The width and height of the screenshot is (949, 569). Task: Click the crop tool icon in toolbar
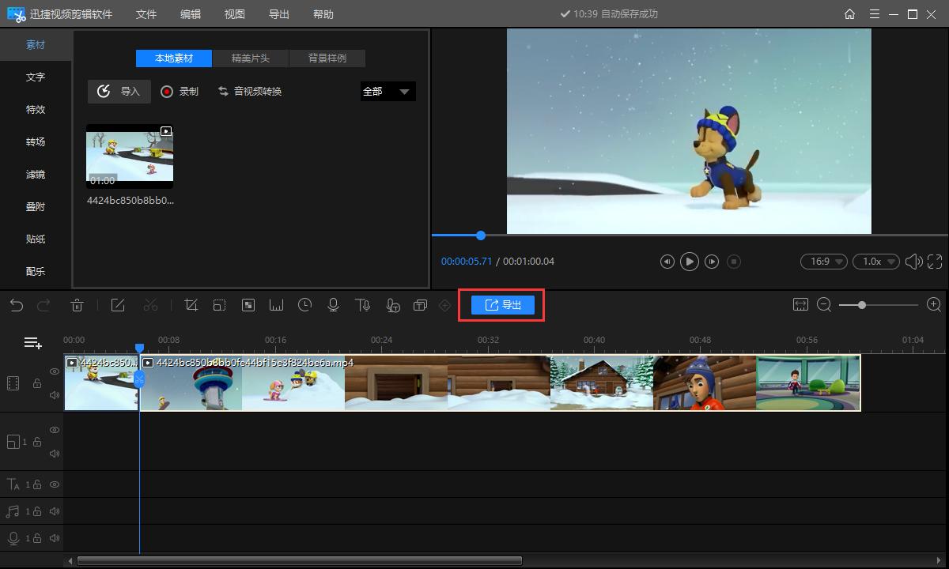[x=191, y=305]
